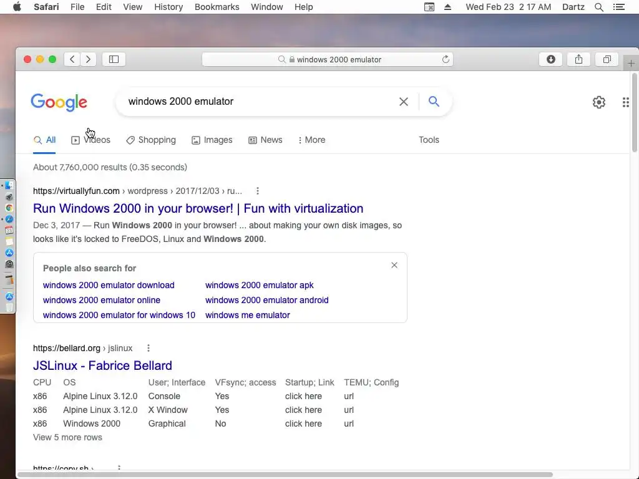Open Chrome from the dock
The width and height of the screenshot is (639, 479).
(9, 208)
